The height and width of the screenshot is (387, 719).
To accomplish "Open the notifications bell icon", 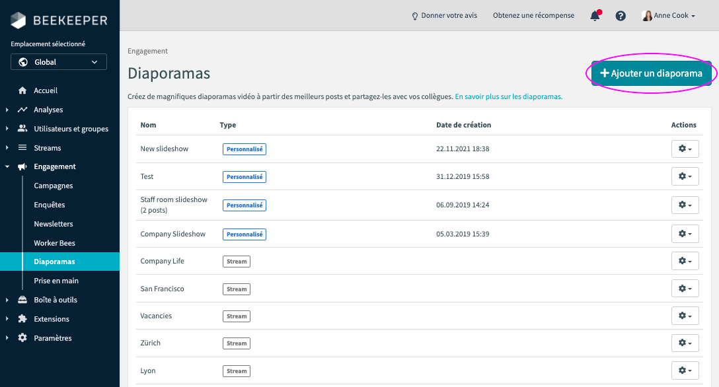I will [595, 16].
